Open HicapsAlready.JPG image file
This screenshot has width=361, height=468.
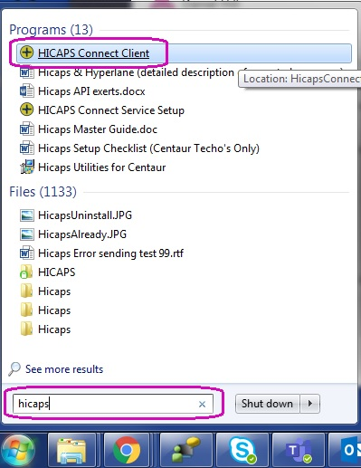point(82,234)
